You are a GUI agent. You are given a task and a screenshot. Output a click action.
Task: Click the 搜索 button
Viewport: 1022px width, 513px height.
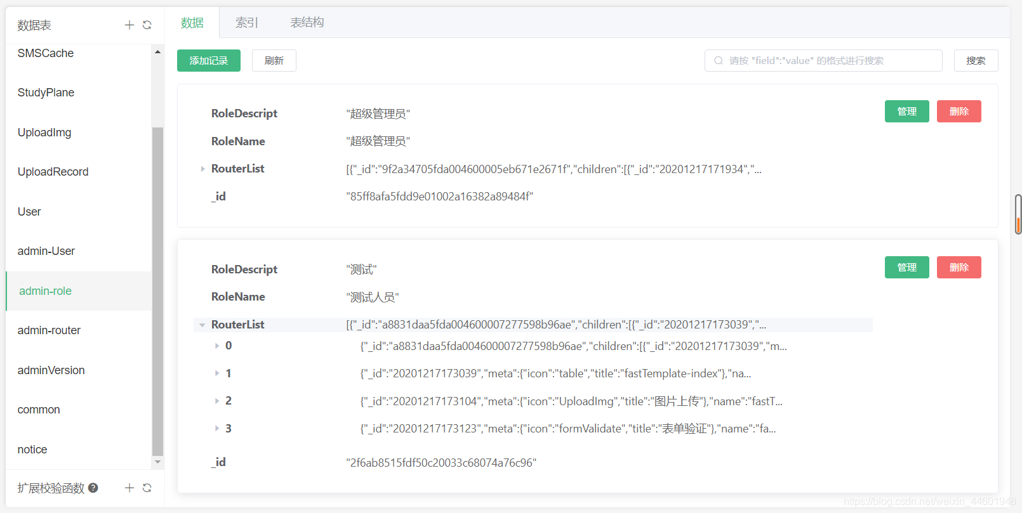[x=976, y=61]
